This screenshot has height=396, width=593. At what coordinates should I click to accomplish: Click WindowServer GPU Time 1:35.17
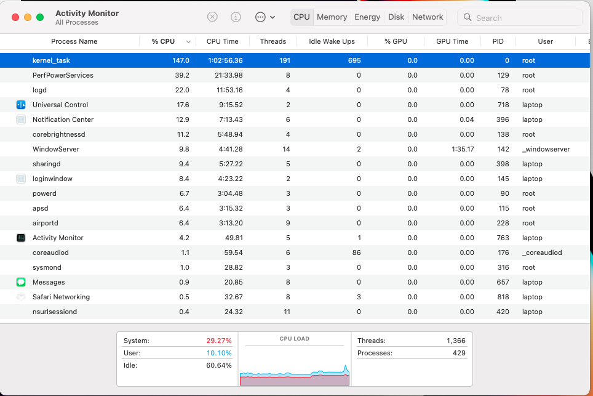[463, 149]
